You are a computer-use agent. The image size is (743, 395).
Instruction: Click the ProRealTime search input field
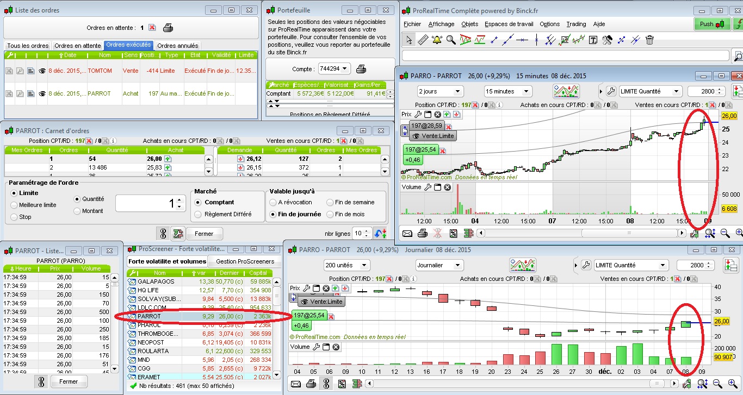coord(565,55)
